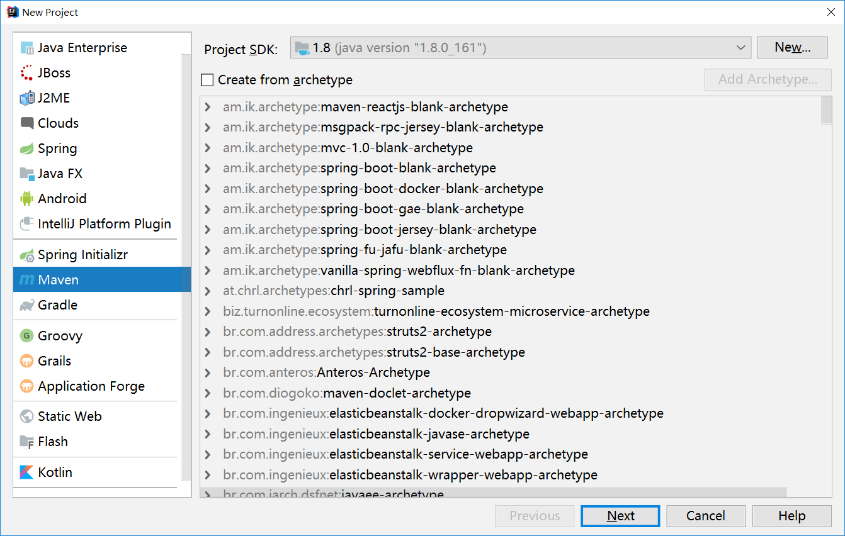Expand the spring-boot-blank-archetype node
This screenshot has height=536, width=845.
click(208, 168)
